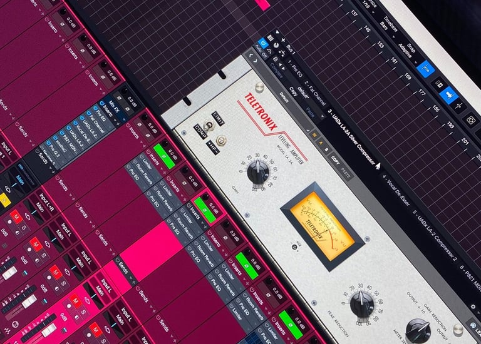The height and width of the screenshot is (344, 481).
Task: Open the default* preset selector
Action: [303, 92]
